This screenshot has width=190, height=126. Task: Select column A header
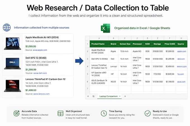point(99,38)
